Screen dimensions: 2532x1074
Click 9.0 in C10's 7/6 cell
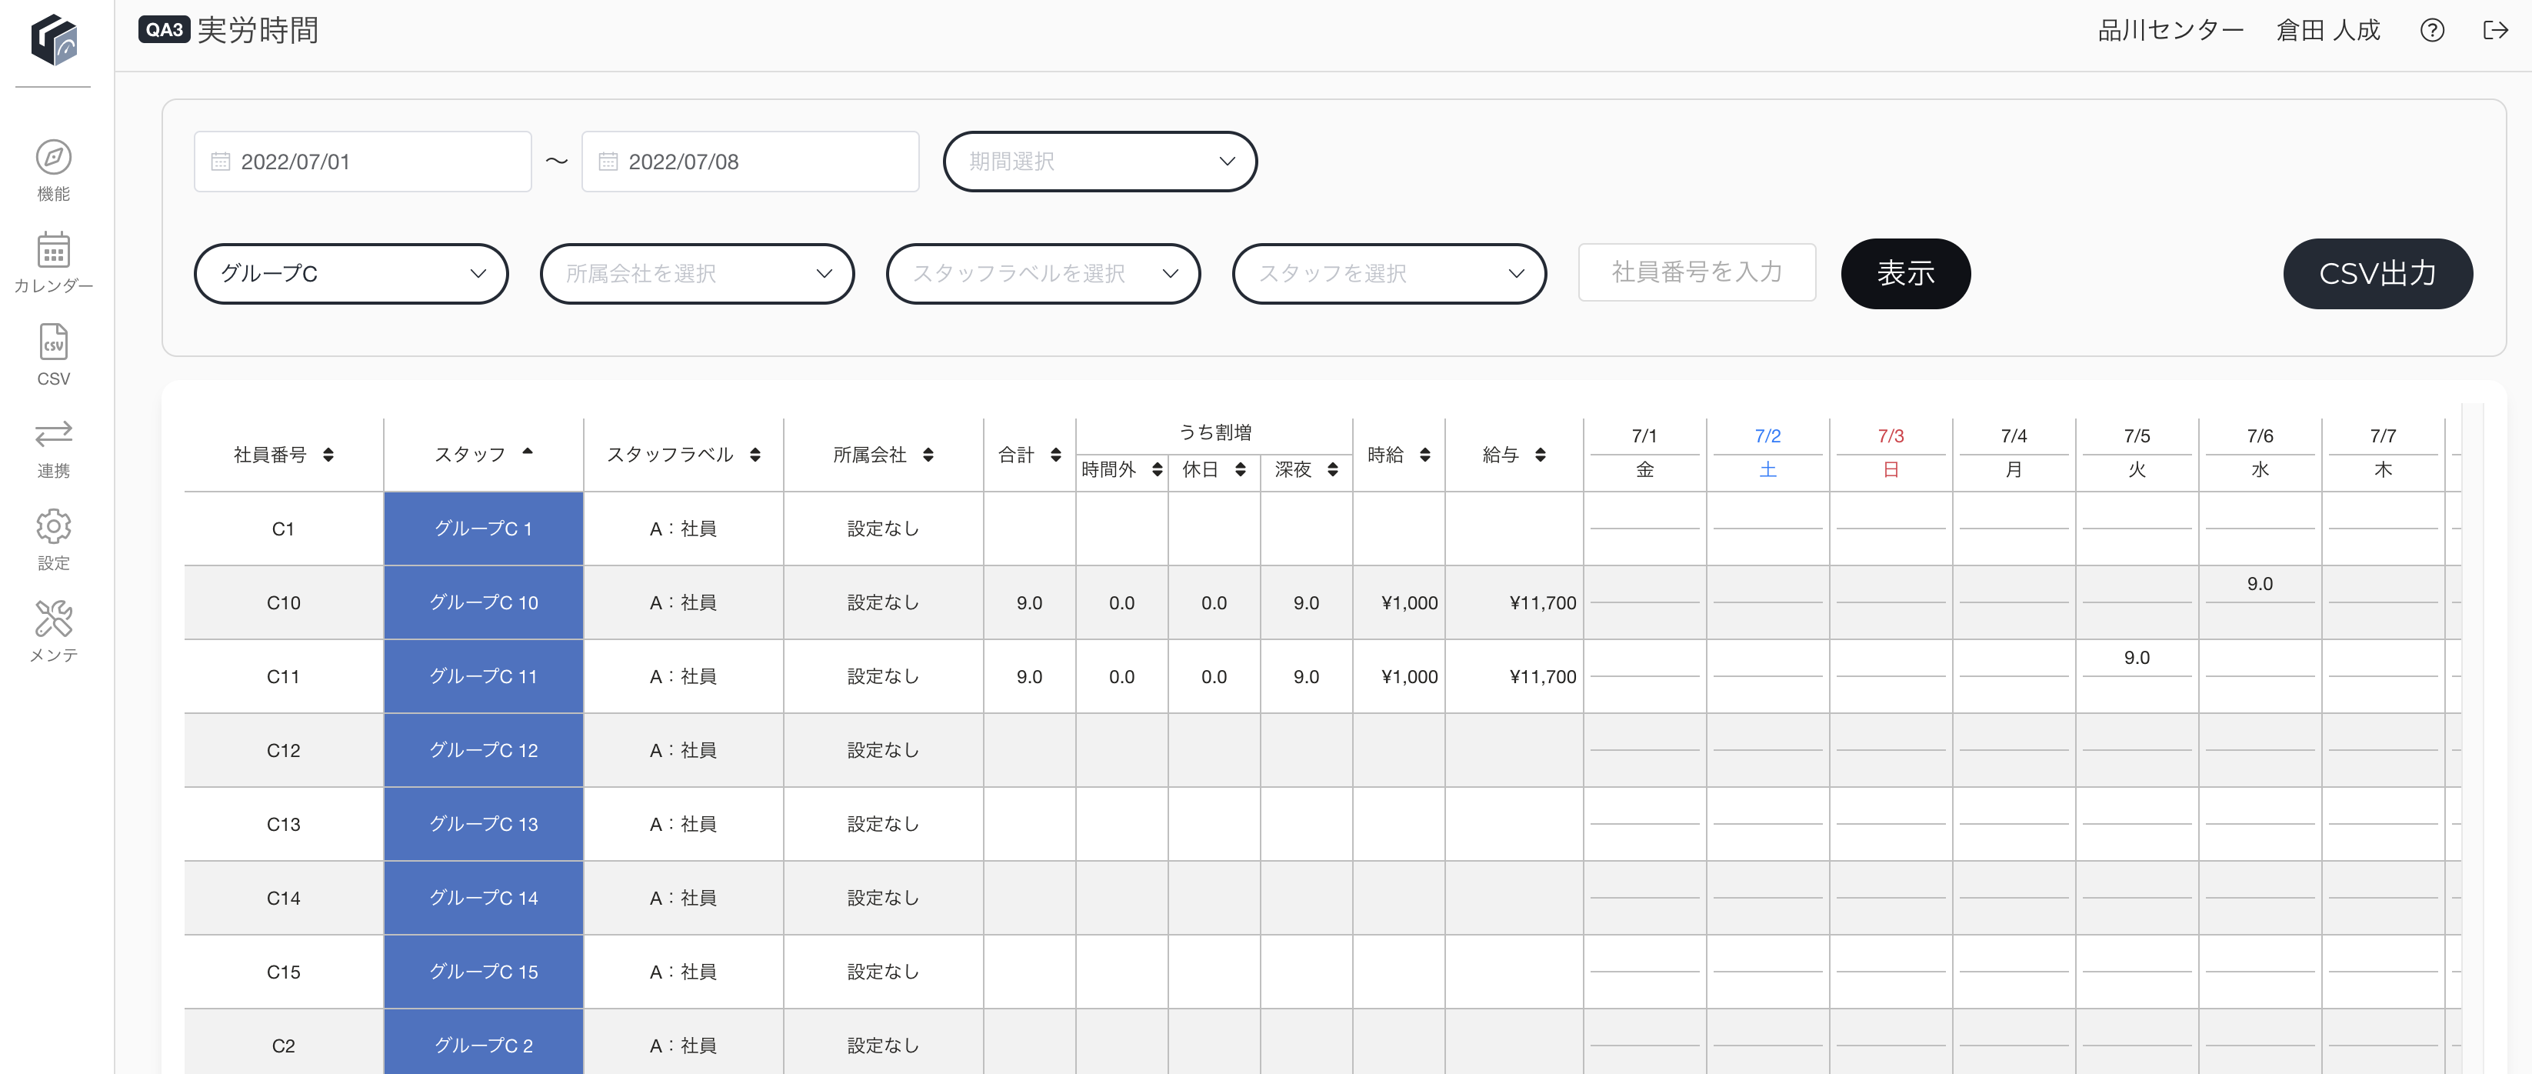point(2260,583)
